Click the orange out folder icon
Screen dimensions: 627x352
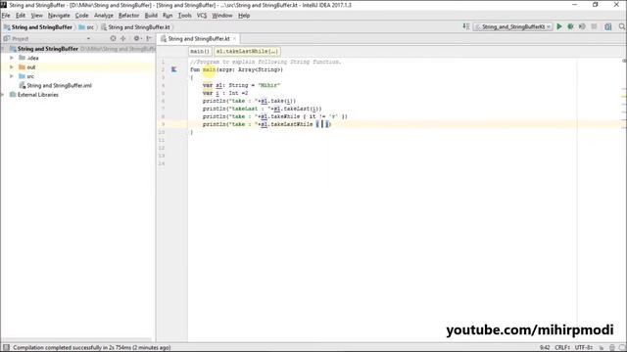pos(22,67)
